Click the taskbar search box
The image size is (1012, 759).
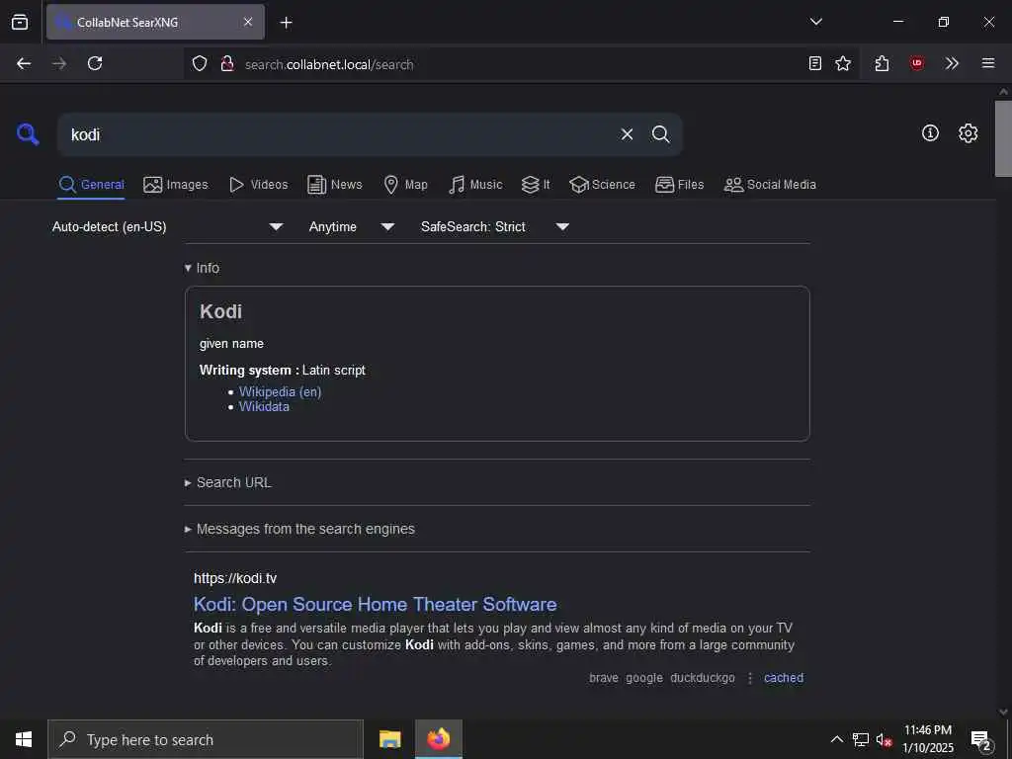click(206, 739)
